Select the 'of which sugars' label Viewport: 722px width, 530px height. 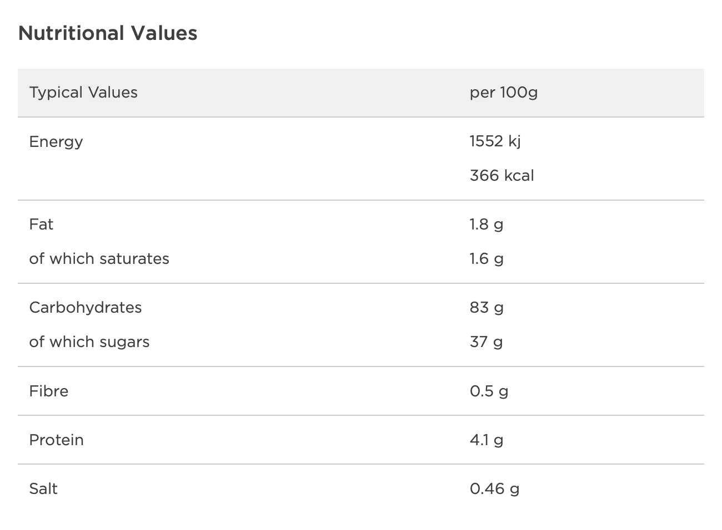point(89,342)
